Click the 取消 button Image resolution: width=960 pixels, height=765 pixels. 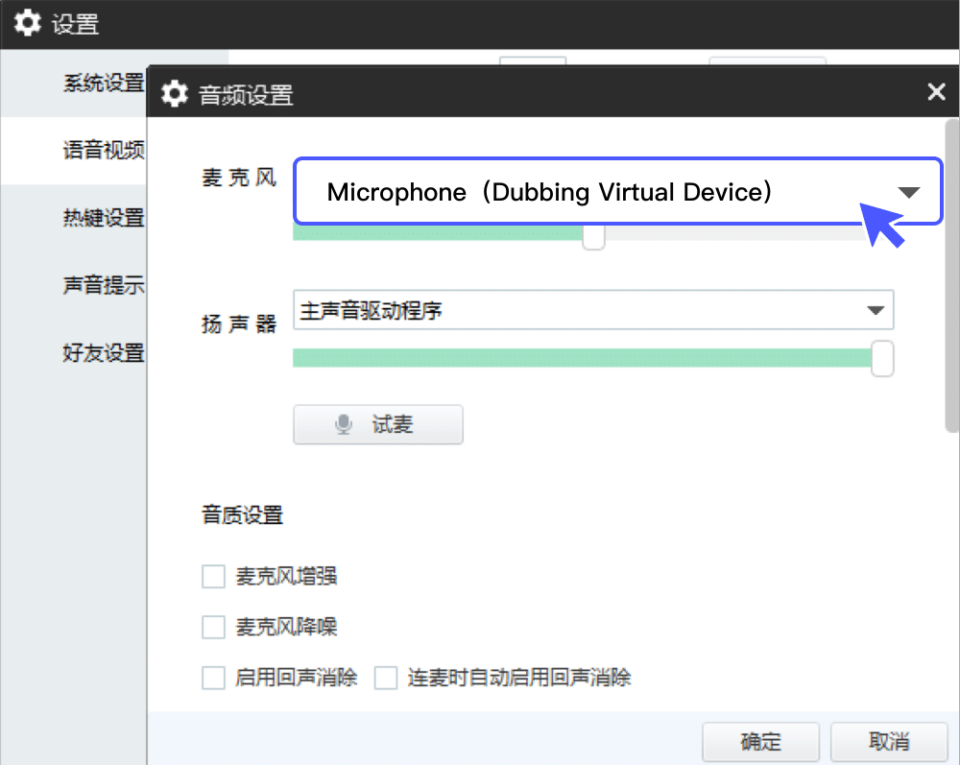click(889, 742)
